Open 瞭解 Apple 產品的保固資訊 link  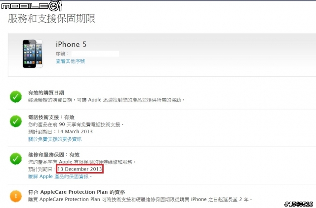(60, 177)
